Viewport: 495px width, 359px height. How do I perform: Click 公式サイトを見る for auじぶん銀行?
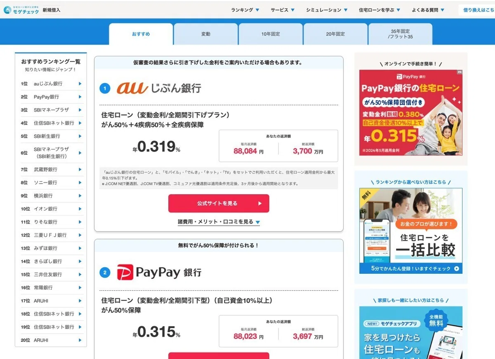219,203
